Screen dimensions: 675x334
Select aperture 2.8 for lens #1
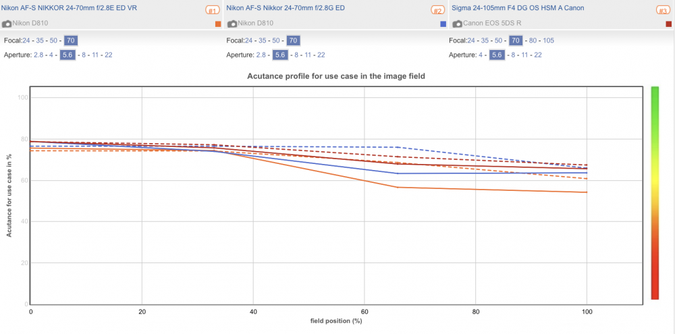tap(38, 55)
